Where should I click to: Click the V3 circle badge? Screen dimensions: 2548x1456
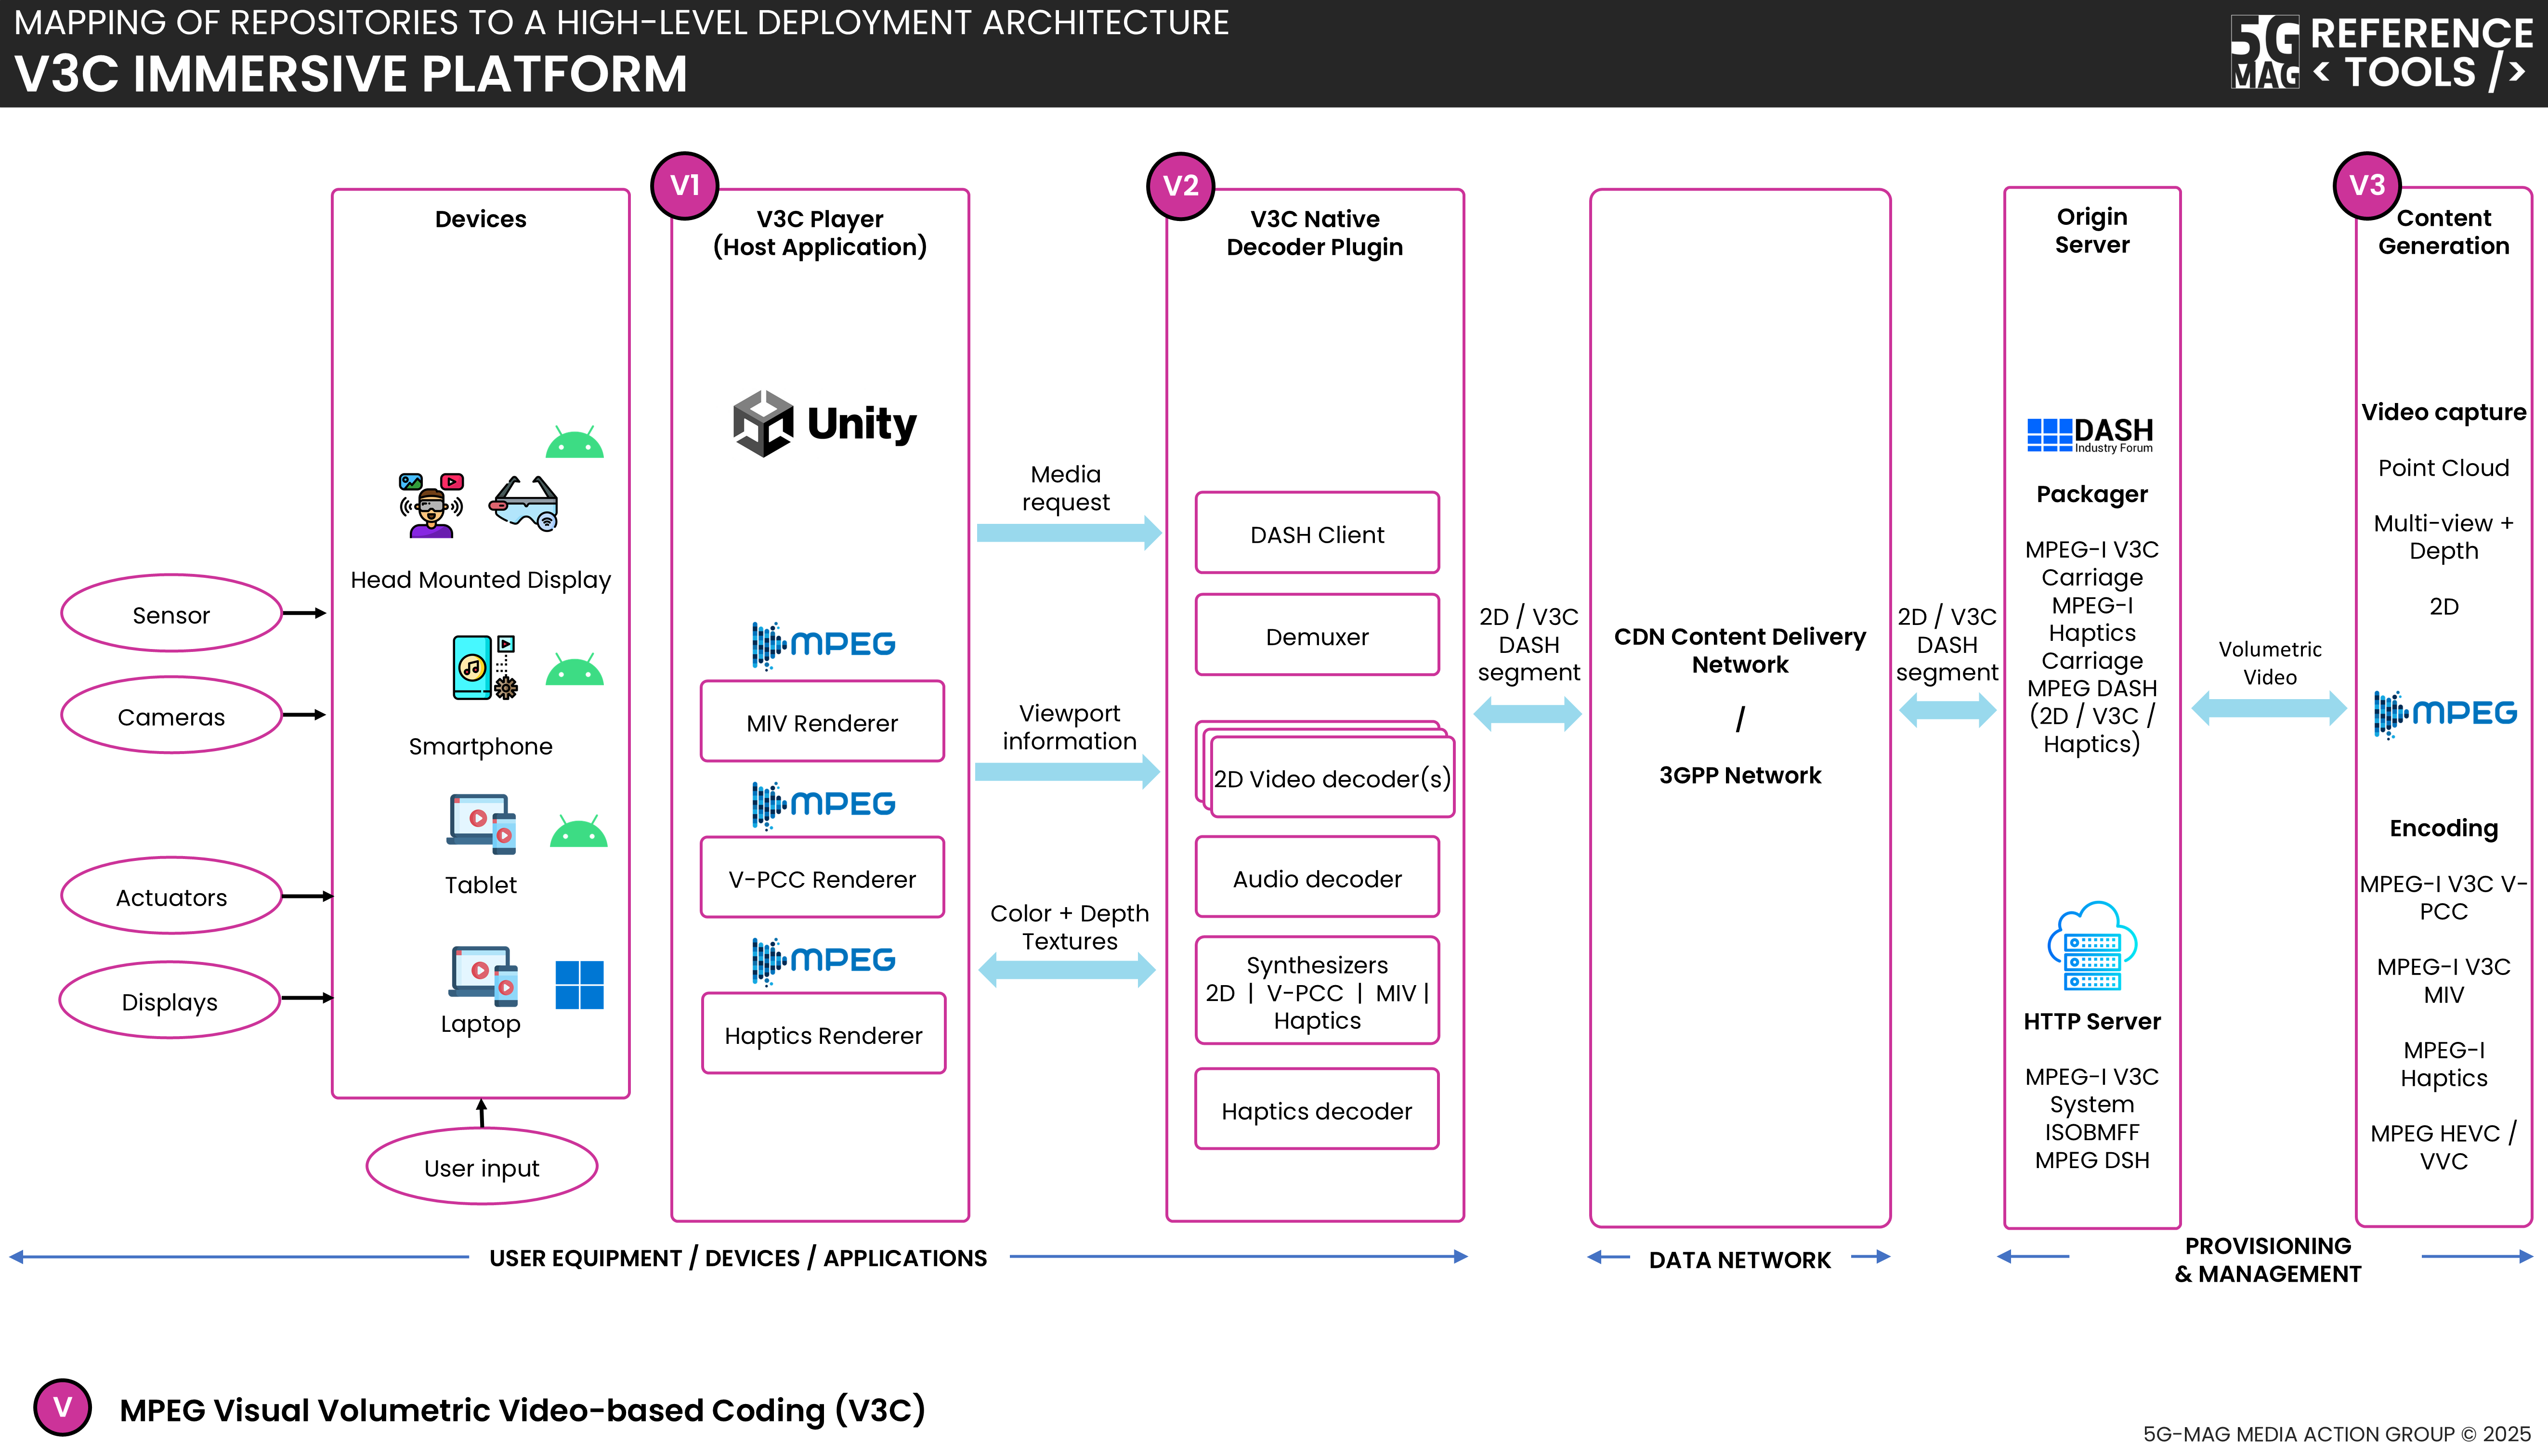click(x=2366, y=186)
